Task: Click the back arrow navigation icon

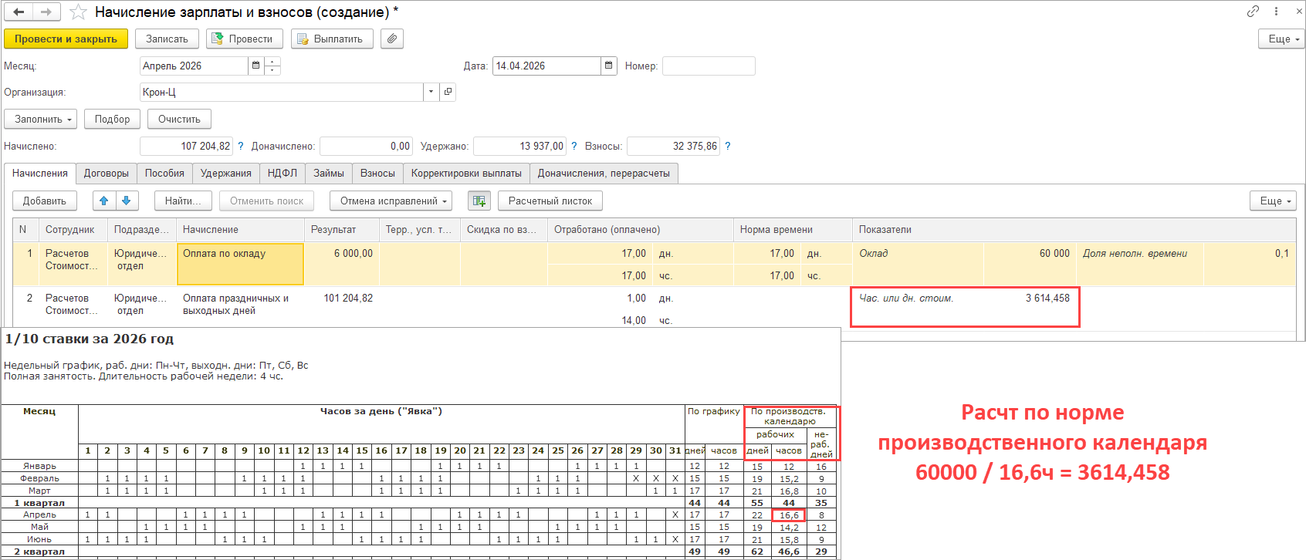Action: pos(19,12)
